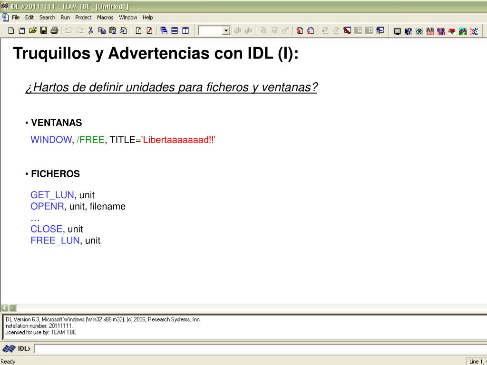Click the eye viewer icon
The image size is (487, 365).
click(x=419, y=31)
